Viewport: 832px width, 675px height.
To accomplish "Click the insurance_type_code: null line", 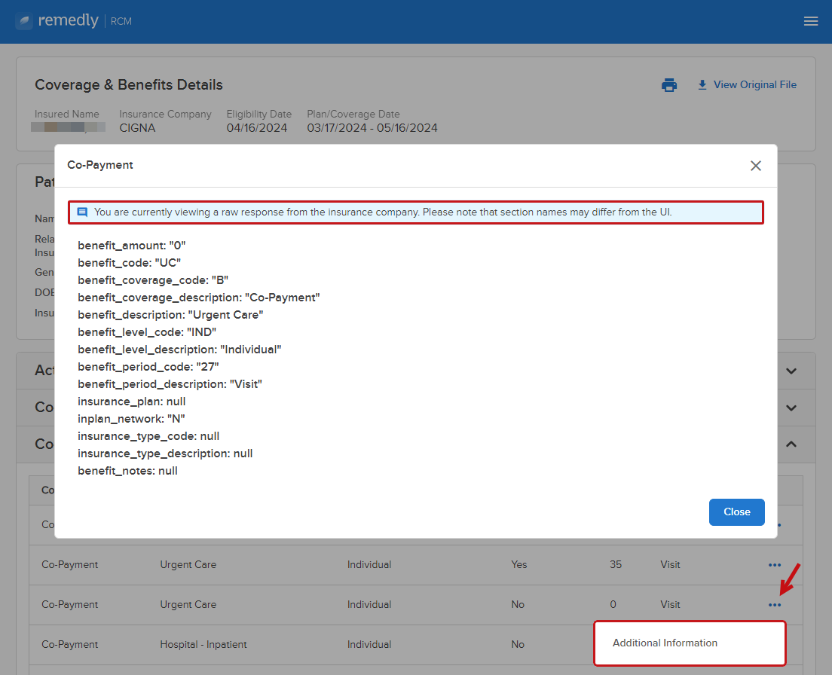I will pos(148,436).
